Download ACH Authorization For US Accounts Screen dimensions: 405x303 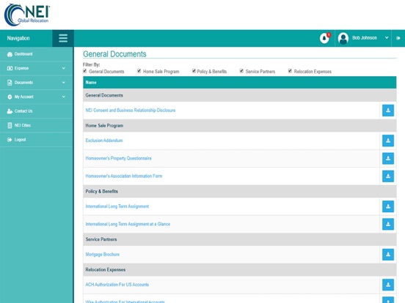pos(388,285)
